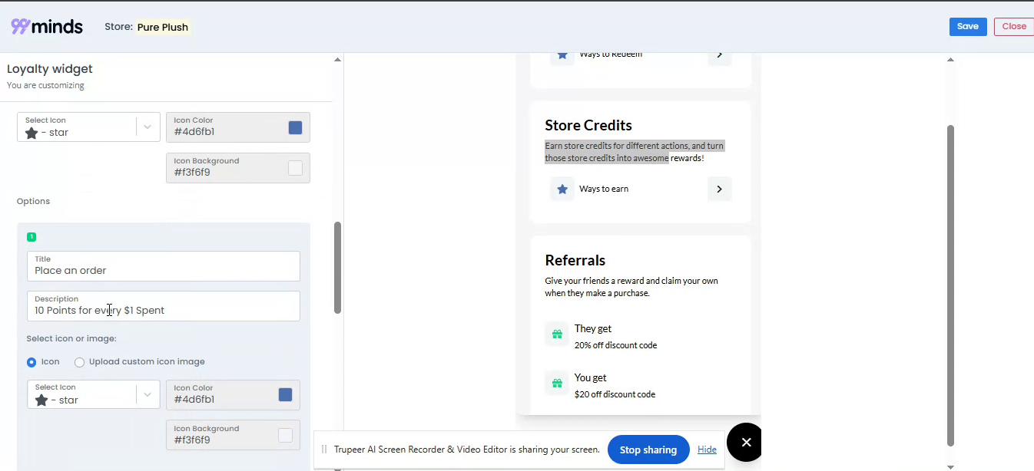
Task: Click the 20% off discount code text
Action: [x=615, y=345]
